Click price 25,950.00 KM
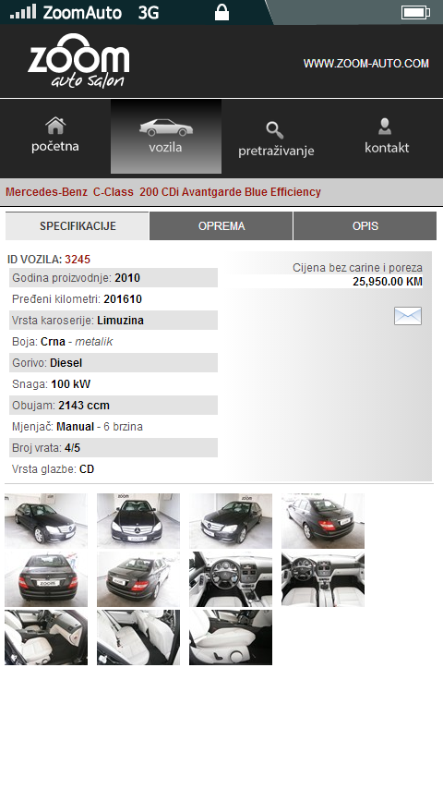This screenshot has width=443, height=789. pos(388,281)
